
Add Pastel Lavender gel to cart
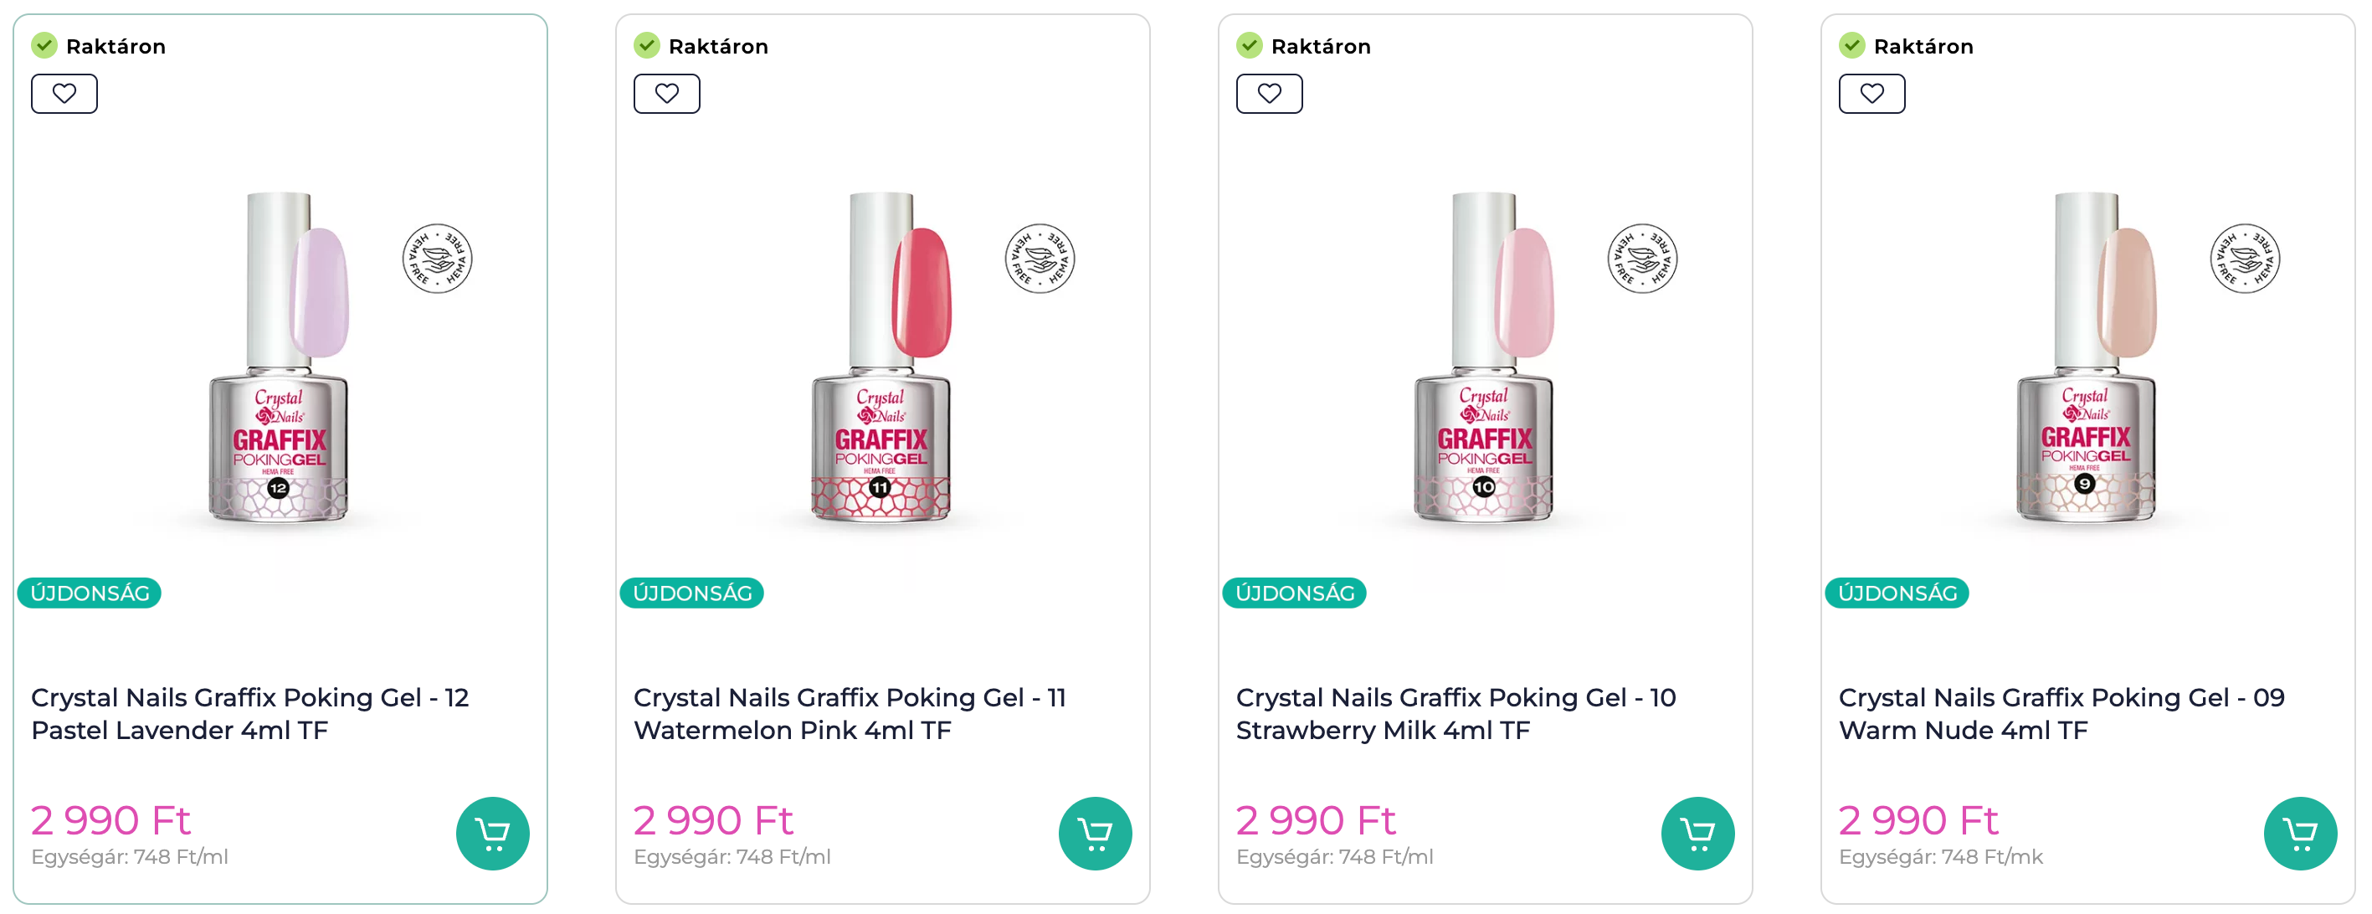493,833
